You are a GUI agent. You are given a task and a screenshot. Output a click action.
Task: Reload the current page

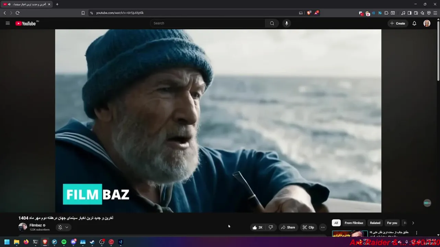[x=17, y=13]
